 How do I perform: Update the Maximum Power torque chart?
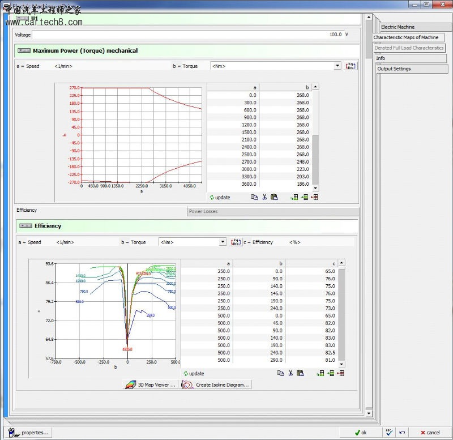click(220, 197)
